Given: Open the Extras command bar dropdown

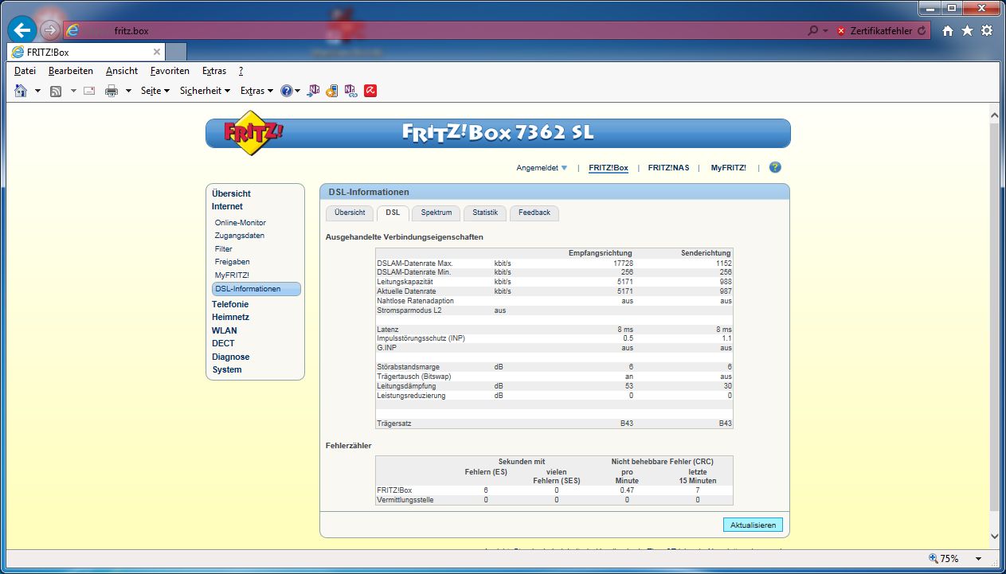Looking at the screenshot, I should point(256,91).
